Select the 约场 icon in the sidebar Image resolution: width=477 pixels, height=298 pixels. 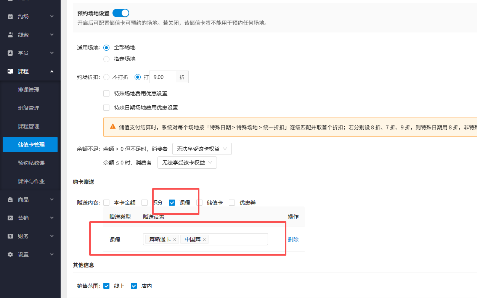tap(10, 16)
